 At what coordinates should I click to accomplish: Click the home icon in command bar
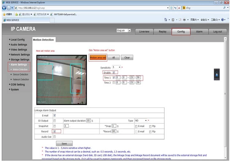pyautogui.click(x=166, y=20)
